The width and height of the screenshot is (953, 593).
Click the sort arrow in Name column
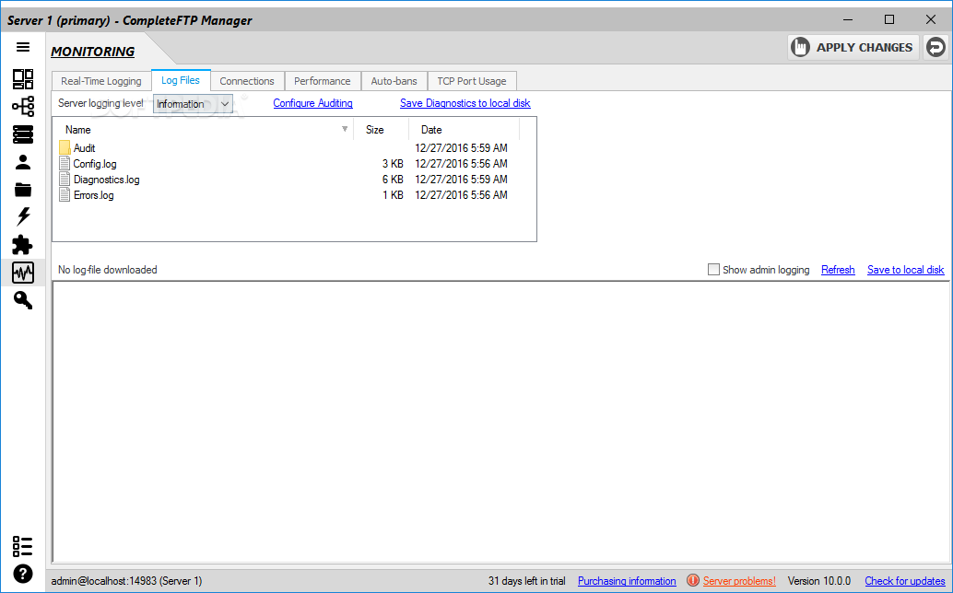(x=345, y=129)
